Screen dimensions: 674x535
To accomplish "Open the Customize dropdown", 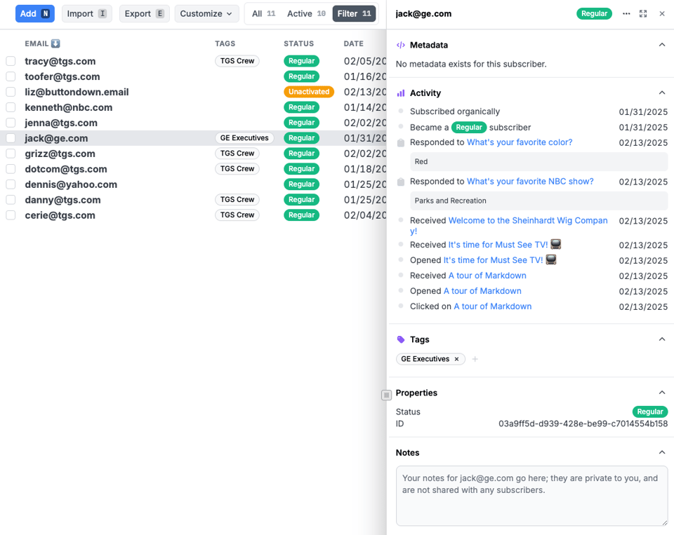I will (206, 13).
